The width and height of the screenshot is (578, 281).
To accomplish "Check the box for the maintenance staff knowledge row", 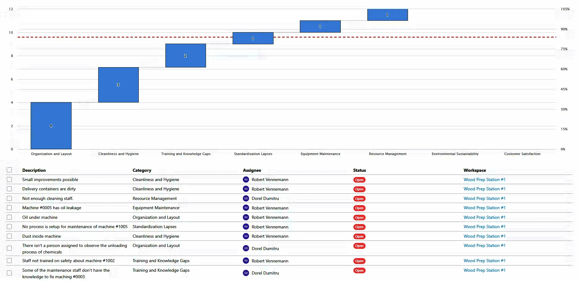I will pos(9,273).
